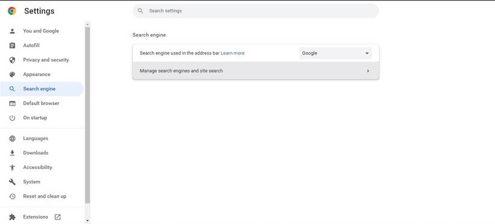Click the sidebar scrollbar up arrow
The width and height of the screenshot is (495, 224).
click(x=88, y=24)
